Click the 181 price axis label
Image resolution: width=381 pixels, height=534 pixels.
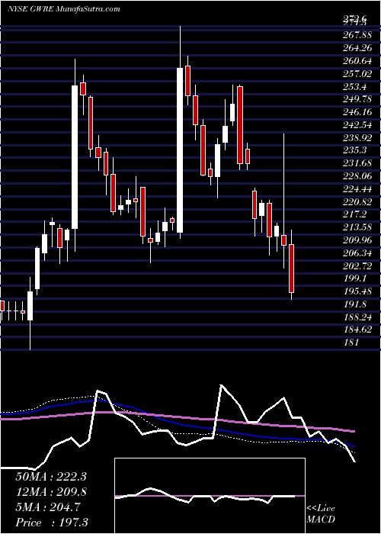(351, 343)
